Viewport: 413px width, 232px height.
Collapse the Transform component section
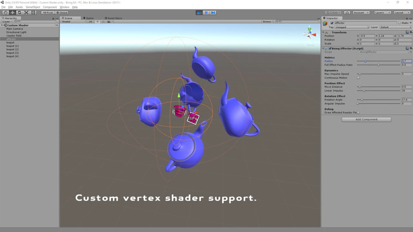(x=323, y=32)
